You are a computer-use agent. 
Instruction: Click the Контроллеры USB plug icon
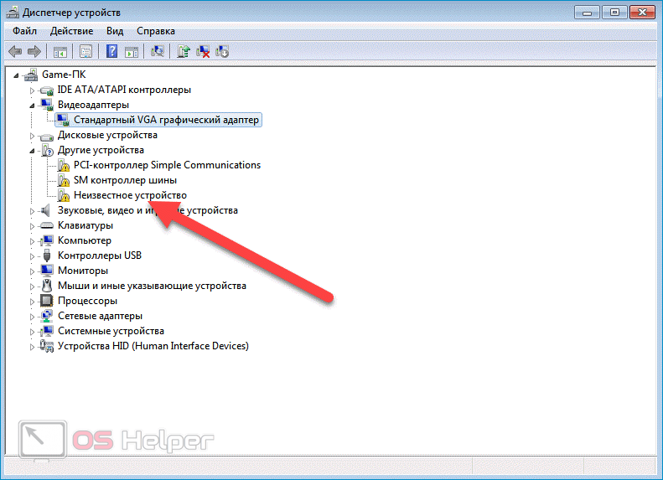click(x=47, y=255)
